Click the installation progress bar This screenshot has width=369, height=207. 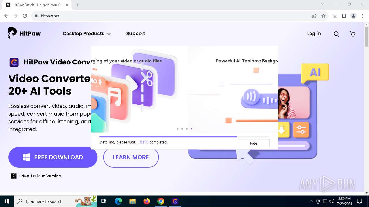[x=184, y=137]
